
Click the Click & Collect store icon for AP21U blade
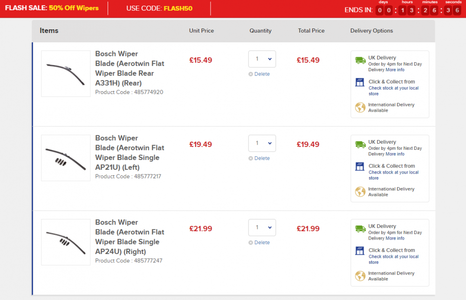pos(360,167)
